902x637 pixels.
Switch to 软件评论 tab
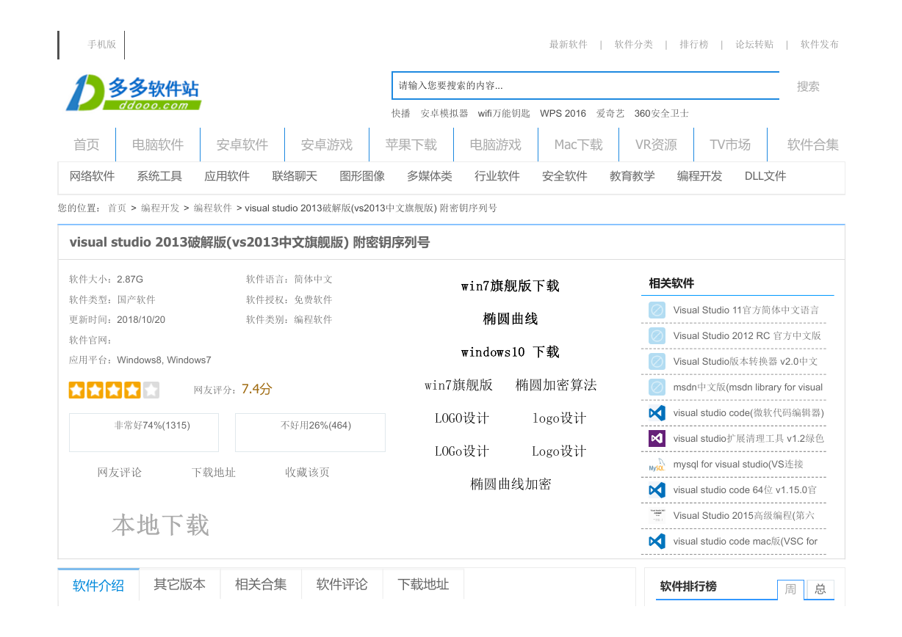(x=342, y=585)
